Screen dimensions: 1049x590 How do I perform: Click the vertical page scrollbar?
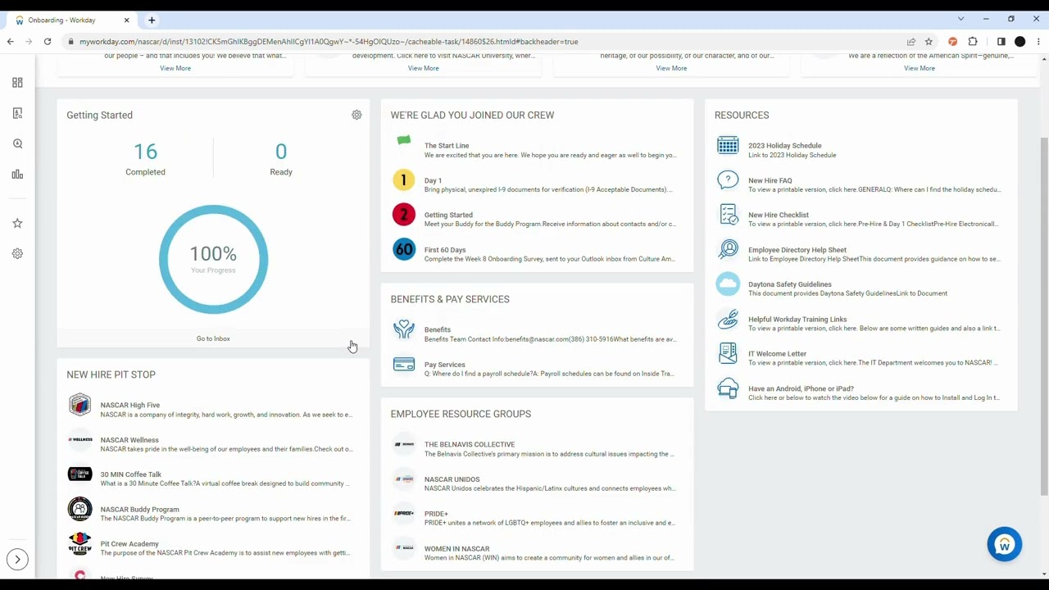[x=1044, y=317]
